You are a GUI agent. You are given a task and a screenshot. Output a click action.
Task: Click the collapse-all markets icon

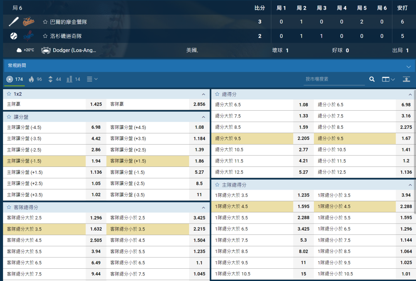[x=406, y=79]
